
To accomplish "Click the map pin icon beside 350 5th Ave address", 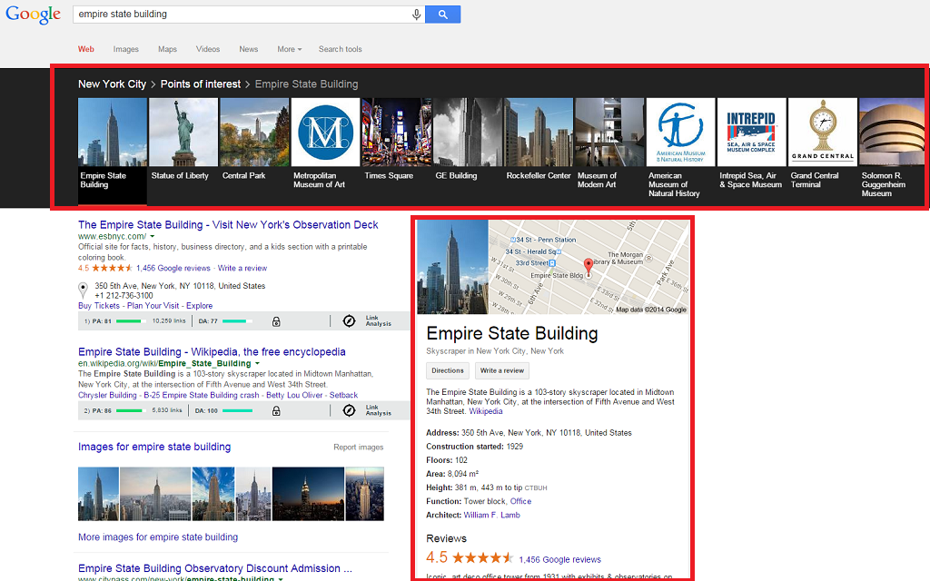I will click(x=83, y=290).
